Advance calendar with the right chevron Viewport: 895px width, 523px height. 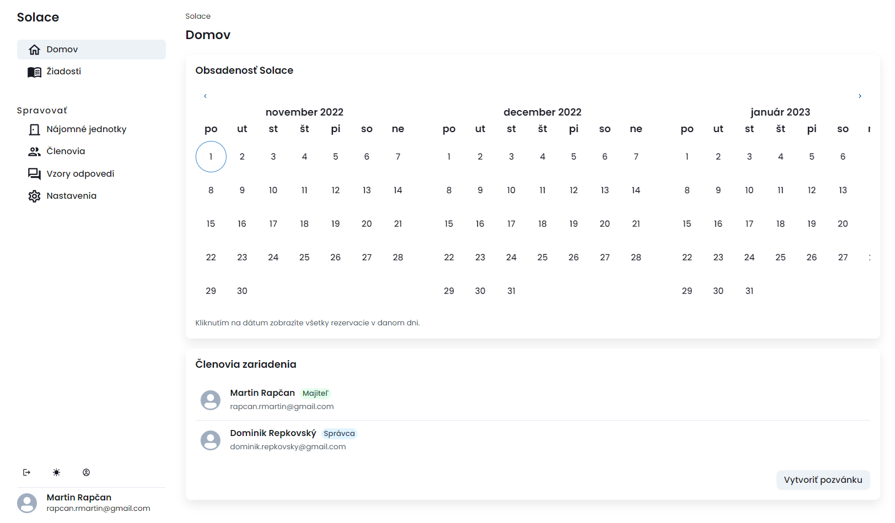tap(860, 95)
